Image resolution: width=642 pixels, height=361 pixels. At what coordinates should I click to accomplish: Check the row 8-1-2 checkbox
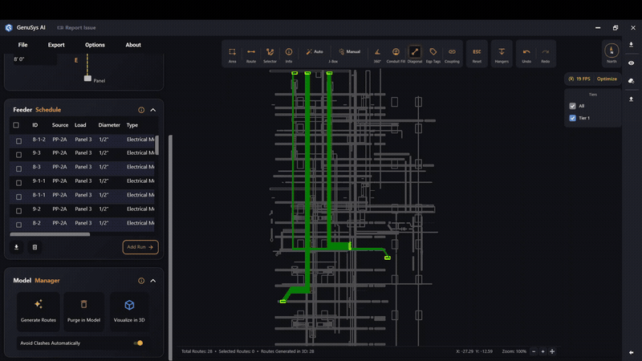click(18, 141)
